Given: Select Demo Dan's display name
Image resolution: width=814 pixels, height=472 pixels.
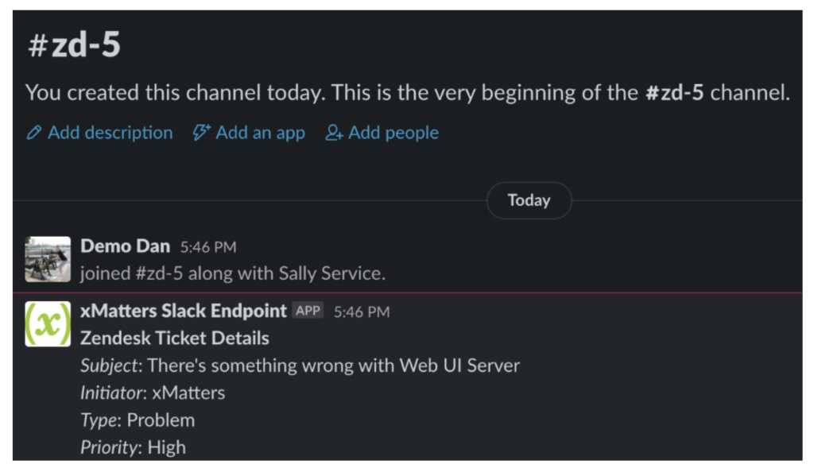Looking at the screenshot, I should pos(125,246).
